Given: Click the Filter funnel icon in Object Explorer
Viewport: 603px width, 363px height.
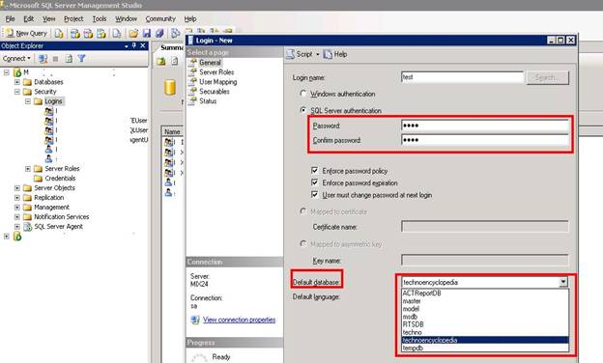Looking at the screenshot, I should point(81,58).
